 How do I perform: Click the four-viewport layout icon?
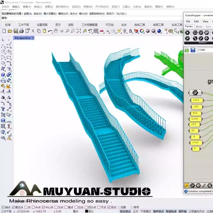tap(96, 31)
